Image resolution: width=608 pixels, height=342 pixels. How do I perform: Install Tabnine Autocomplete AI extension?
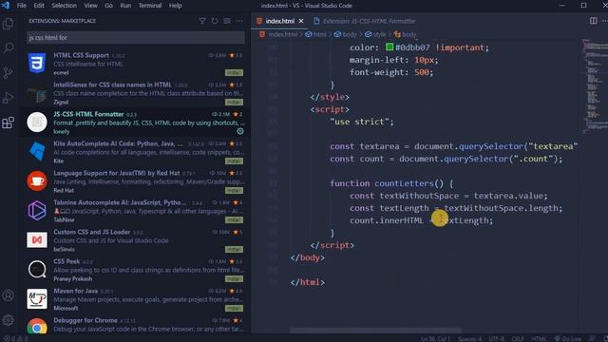(235, 220)
